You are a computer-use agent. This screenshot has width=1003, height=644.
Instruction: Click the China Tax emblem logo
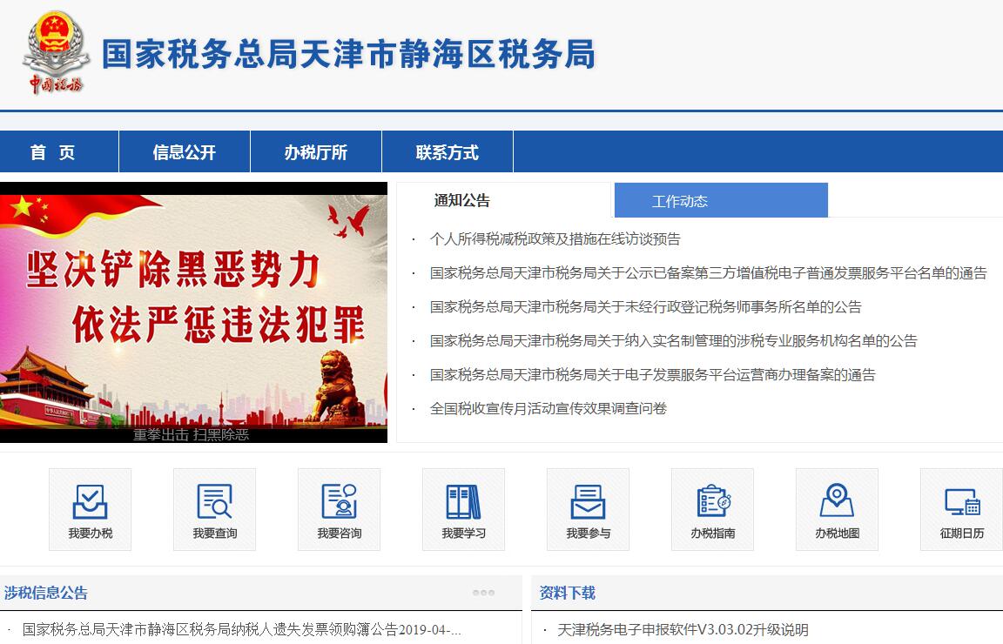pos(56,54)
